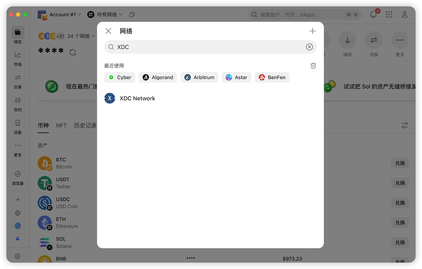This screenshot has width=422, height=269.
Task: Open Settings gear in sidebar
Action: pos(18,256)
